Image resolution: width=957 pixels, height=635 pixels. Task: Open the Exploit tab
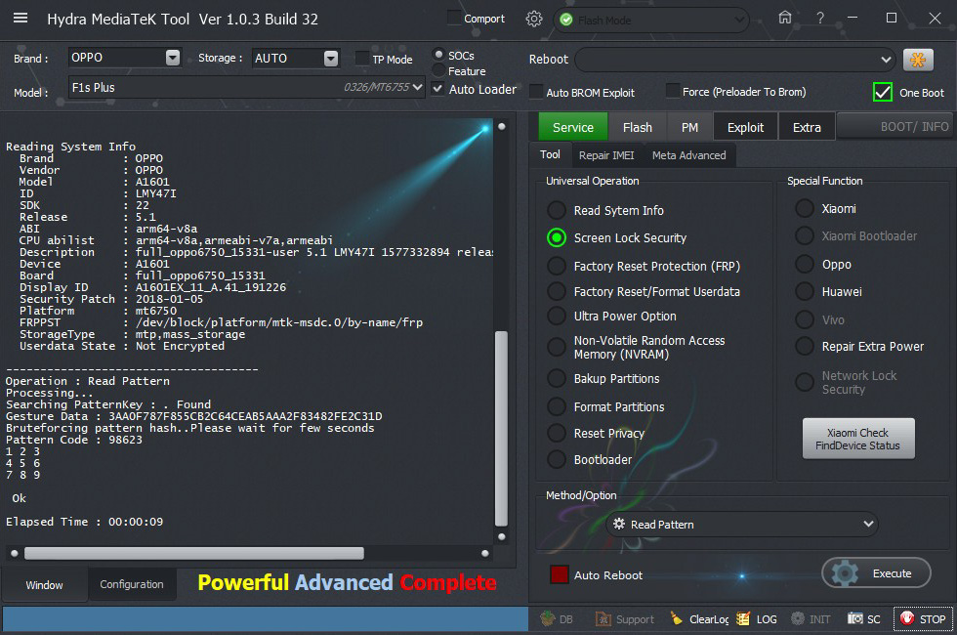pyautogui.click(x=745, y=127)
